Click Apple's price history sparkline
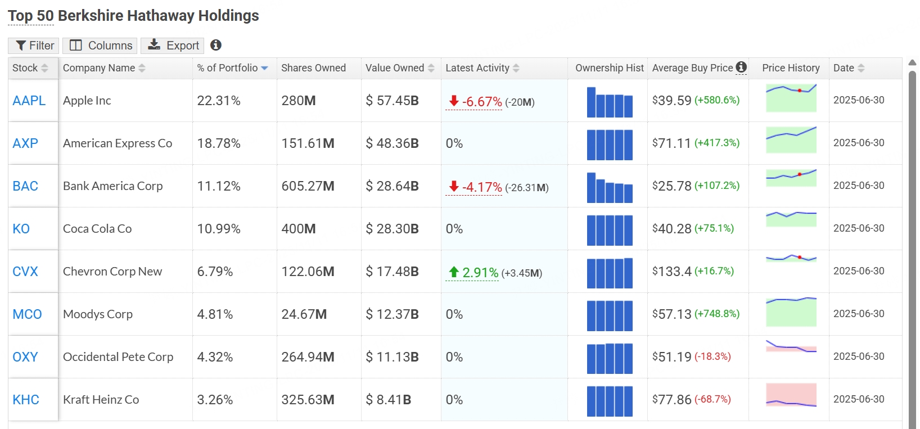Screen dimensions: 920x429 791,98
